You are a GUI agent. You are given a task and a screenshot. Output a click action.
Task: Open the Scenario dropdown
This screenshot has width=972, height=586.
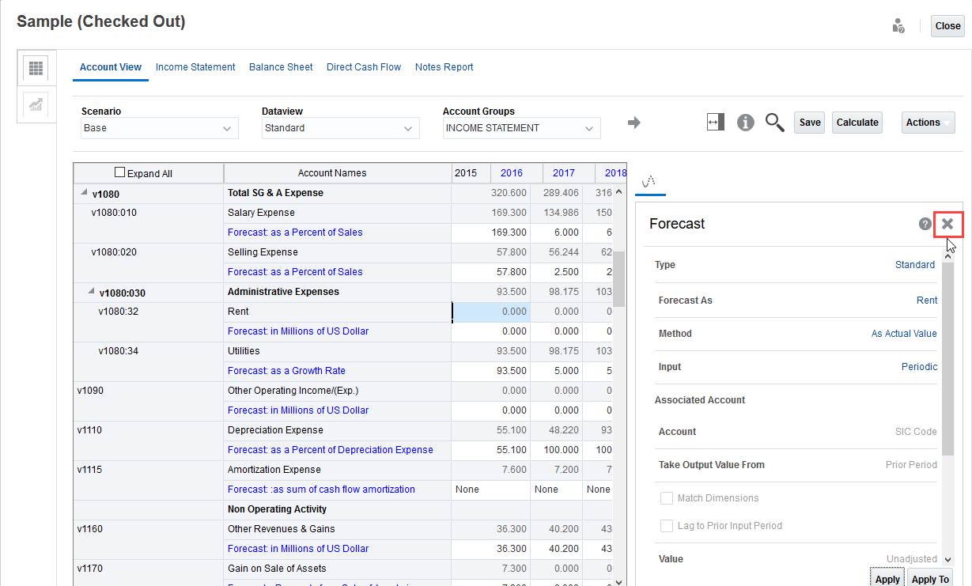pyautogui.click(x=160, y=128)
